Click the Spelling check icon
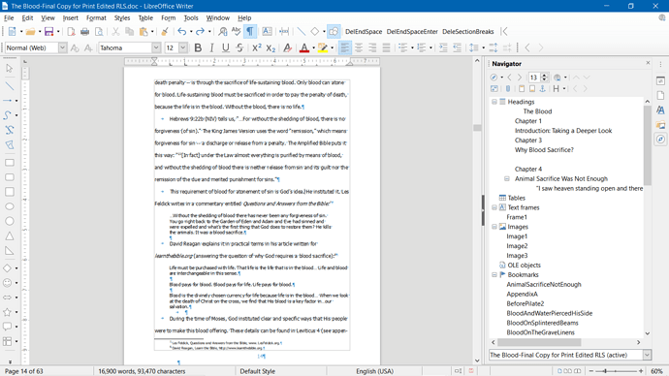669x376 pixels. tap(236, 32)
